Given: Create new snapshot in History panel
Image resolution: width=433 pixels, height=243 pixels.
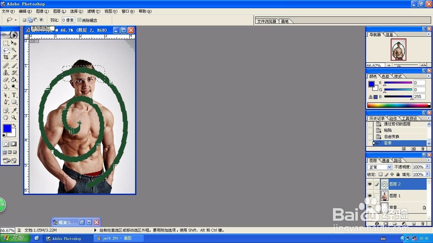Looking at the screenshot, I should pyautogui.click(x=413, y=149).
